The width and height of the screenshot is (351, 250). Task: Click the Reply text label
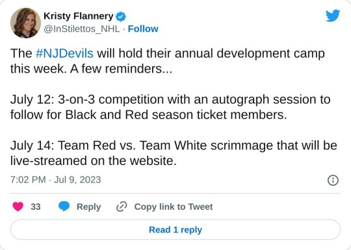(88, 206)
